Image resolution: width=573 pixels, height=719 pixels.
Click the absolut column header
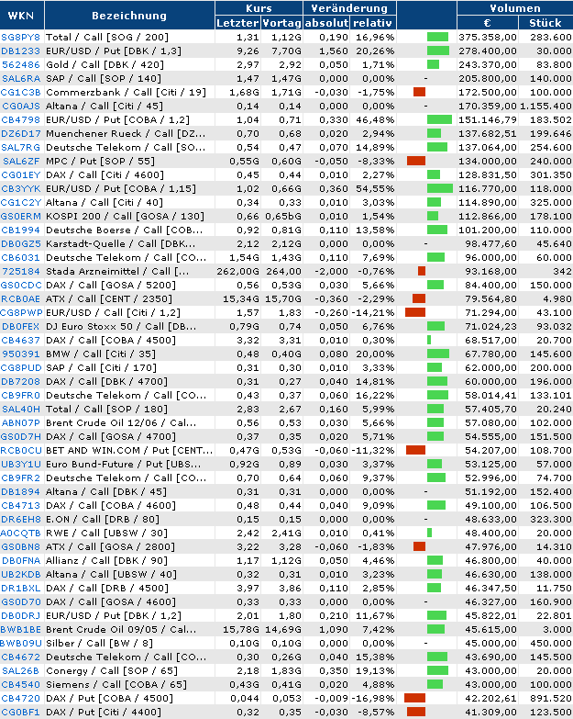click(x=326, y=22)
